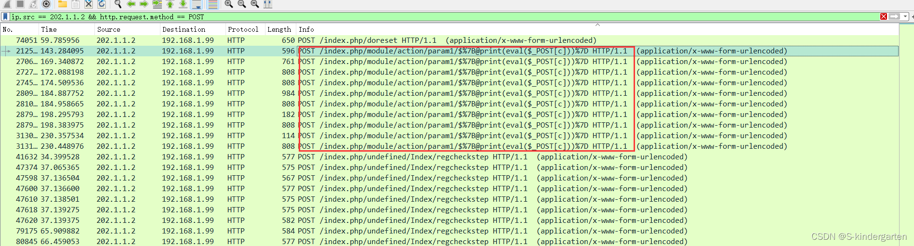Select packet number 41632

tap(449, 157)
